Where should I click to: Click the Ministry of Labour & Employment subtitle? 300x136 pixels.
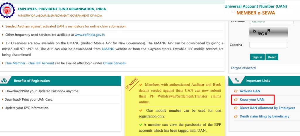tap(60, 16)
